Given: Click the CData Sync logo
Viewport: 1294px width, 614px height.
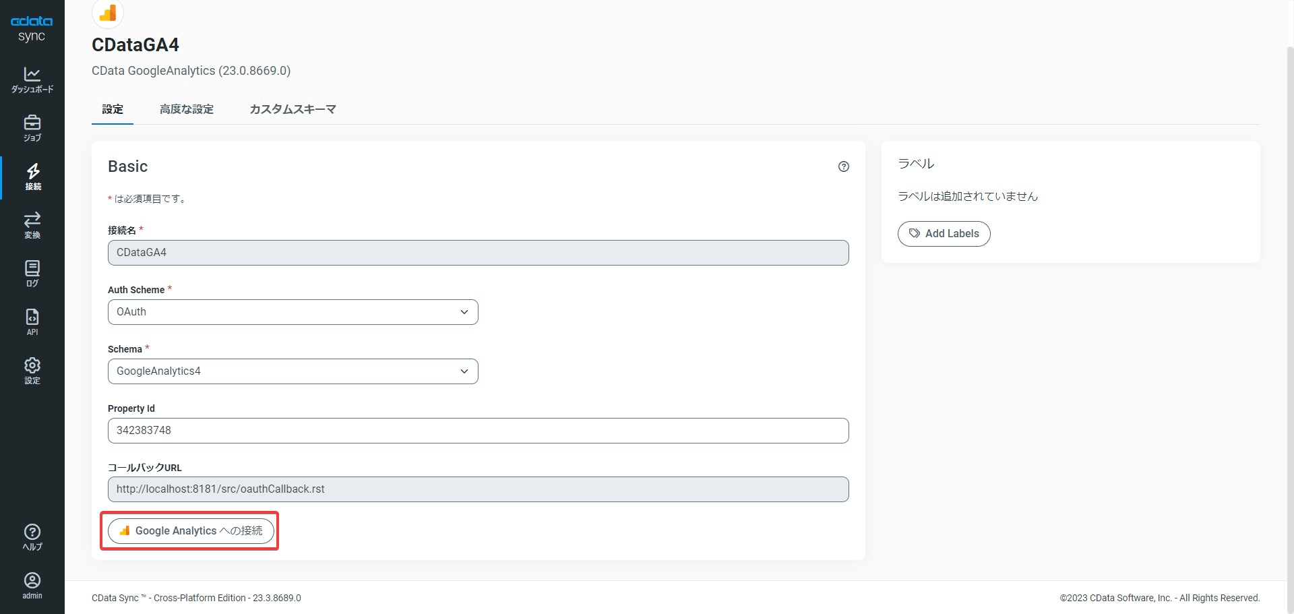Looking at the screenshot, I should click(x=32, y=28).
